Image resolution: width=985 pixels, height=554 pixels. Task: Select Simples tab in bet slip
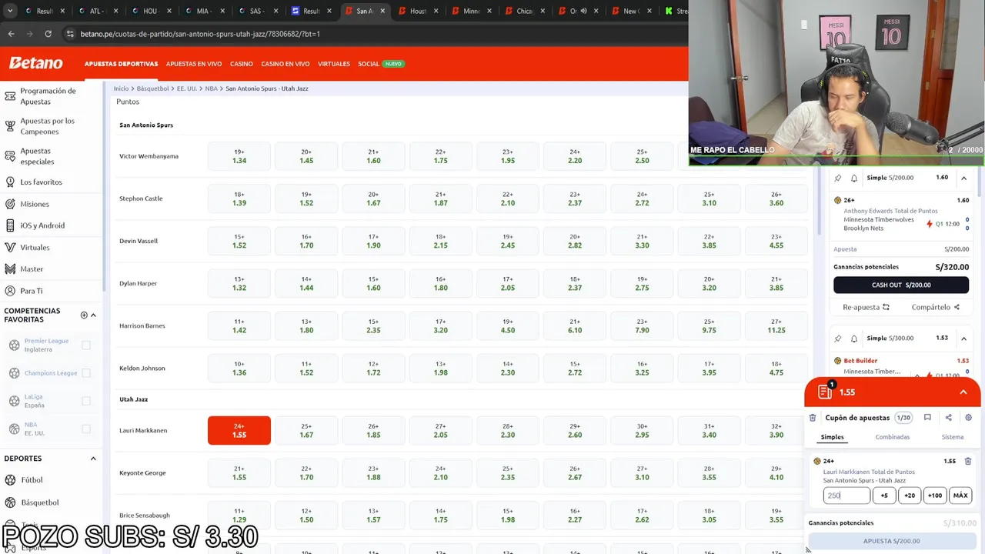pos(832,437)
